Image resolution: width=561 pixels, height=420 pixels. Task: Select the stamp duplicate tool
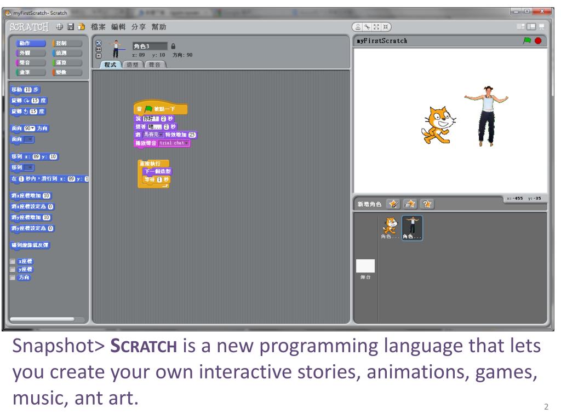[358, 27]
